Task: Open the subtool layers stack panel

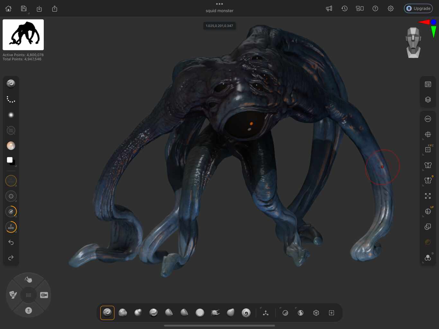Action: [428, 100]
